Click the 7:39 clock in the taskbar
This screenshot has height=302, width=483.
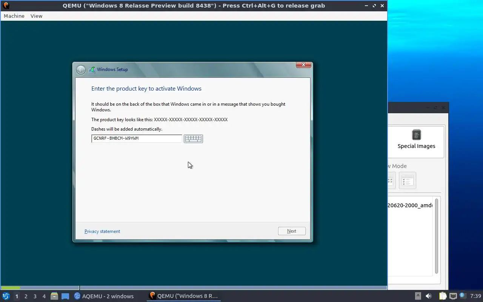[475, 296]
